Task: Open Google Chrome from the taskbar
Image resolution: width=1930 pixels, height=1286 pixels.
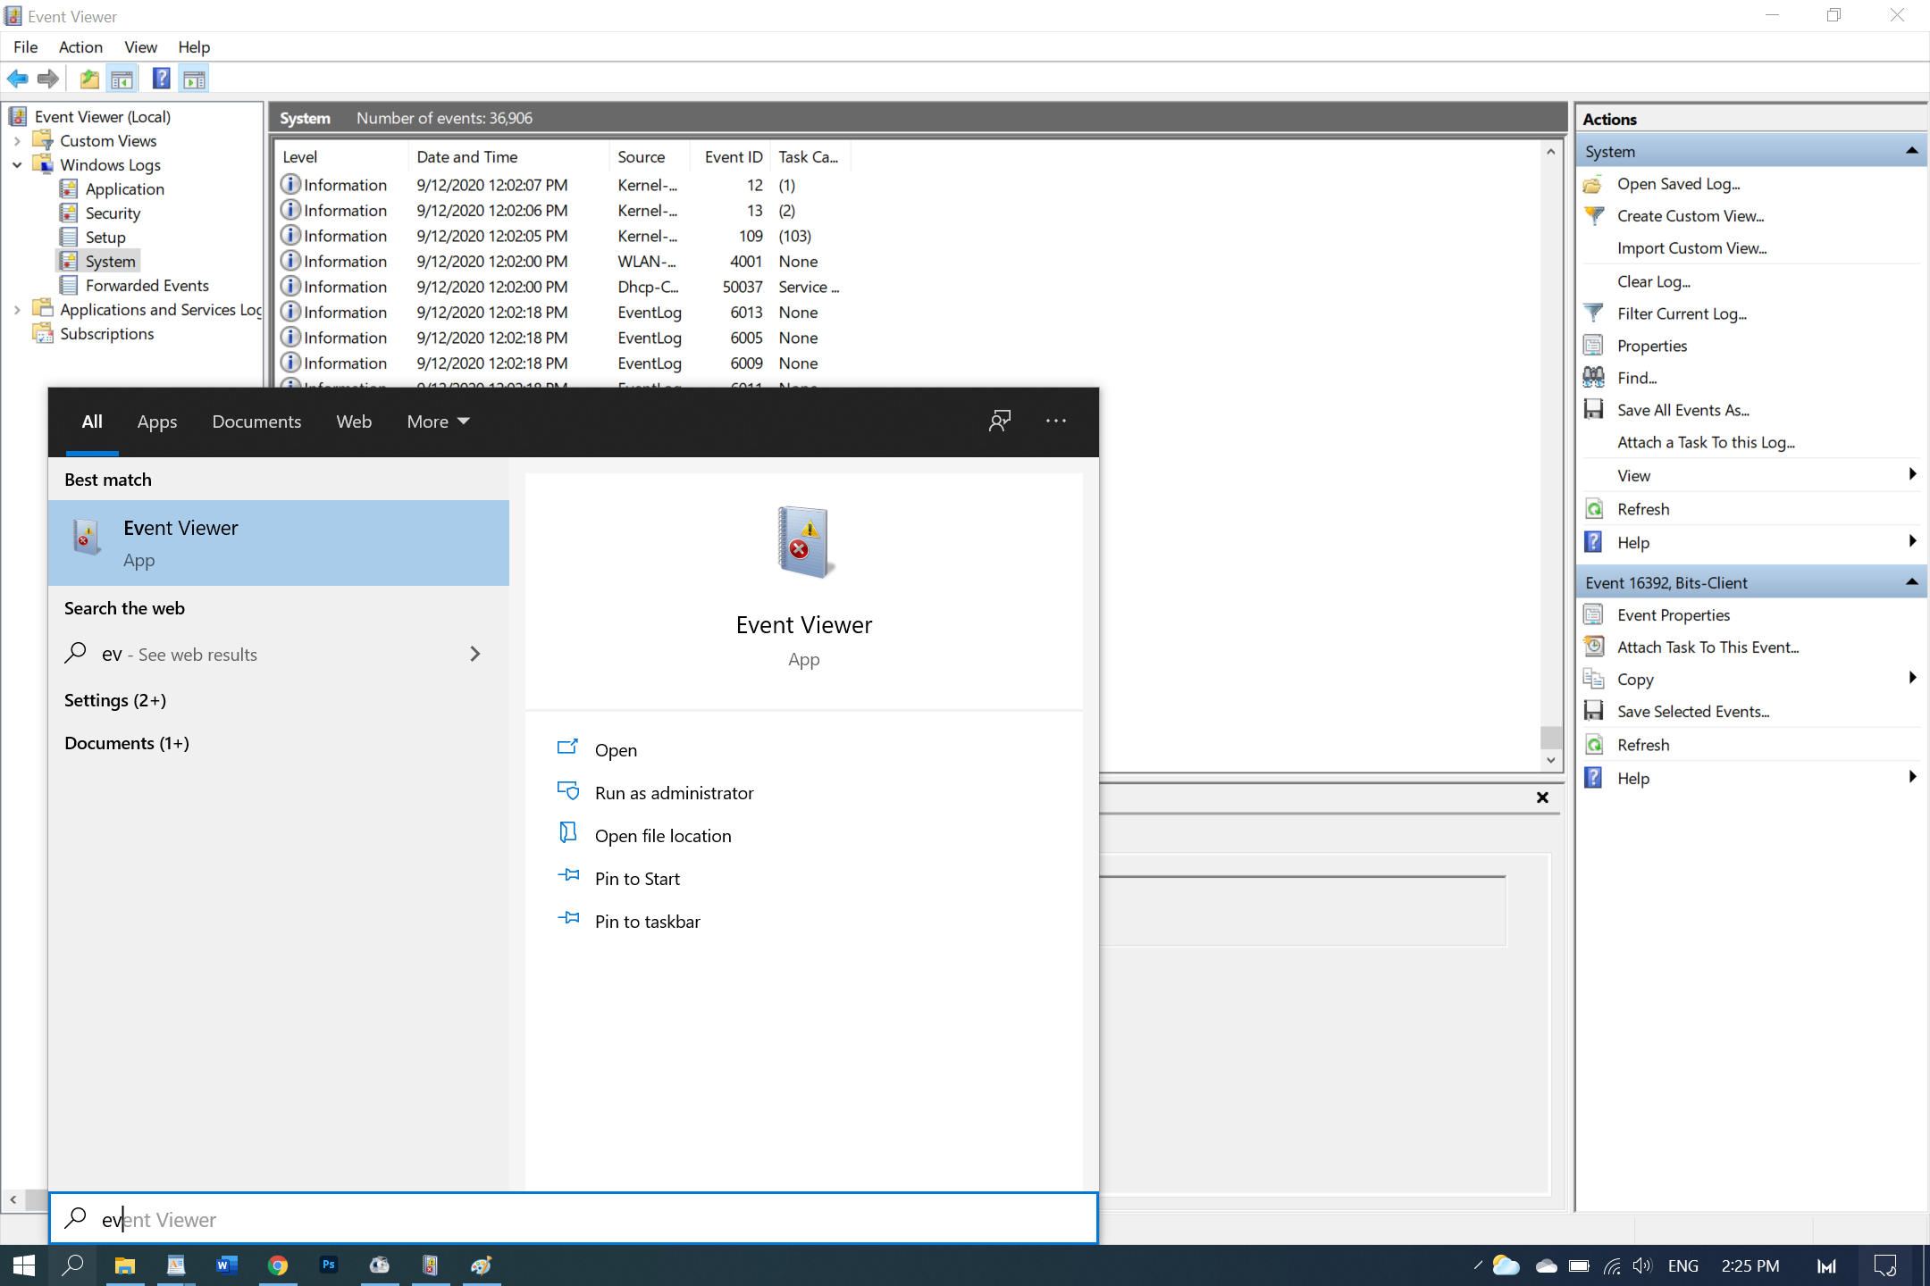Action: pos(277,1265)
